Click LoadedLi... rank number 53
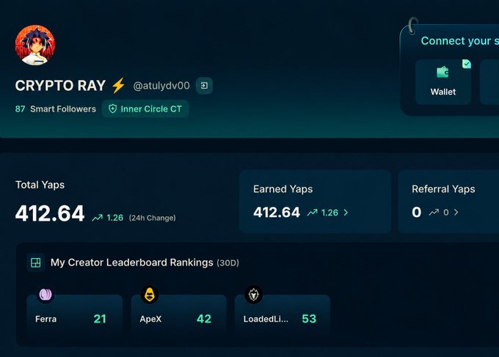Viewport: 499px width, 357px height. [x=309, y=319]
